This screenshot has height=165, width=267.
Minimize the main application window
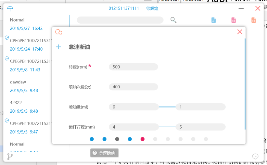click(x=241, y=8)
